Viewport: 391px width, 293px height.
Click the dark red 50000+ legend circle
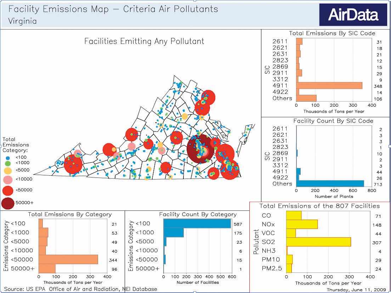8,203
